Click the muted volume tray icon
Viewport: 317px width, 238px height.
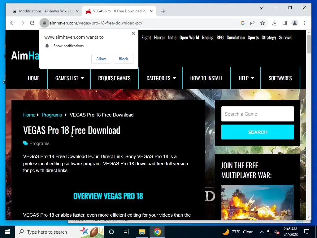[277, 232]
